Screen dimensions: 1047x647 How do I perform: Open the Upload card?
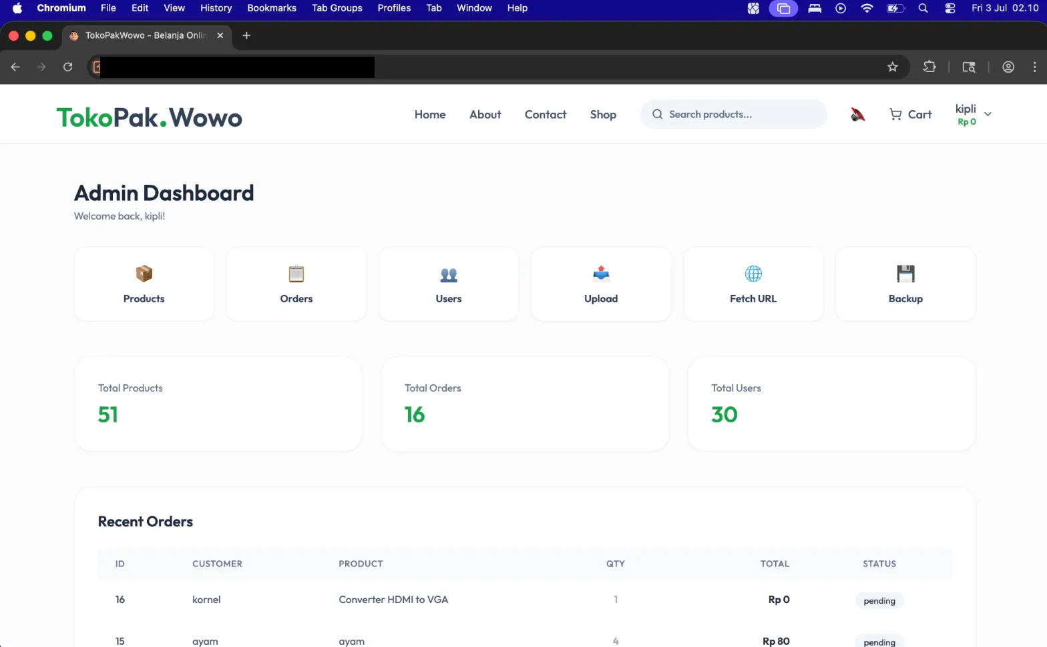point(601,284)
